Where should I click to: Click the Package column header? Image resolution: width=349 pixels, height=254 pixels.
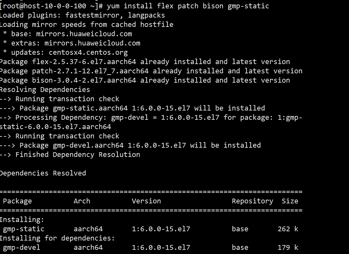coord(17,201)
